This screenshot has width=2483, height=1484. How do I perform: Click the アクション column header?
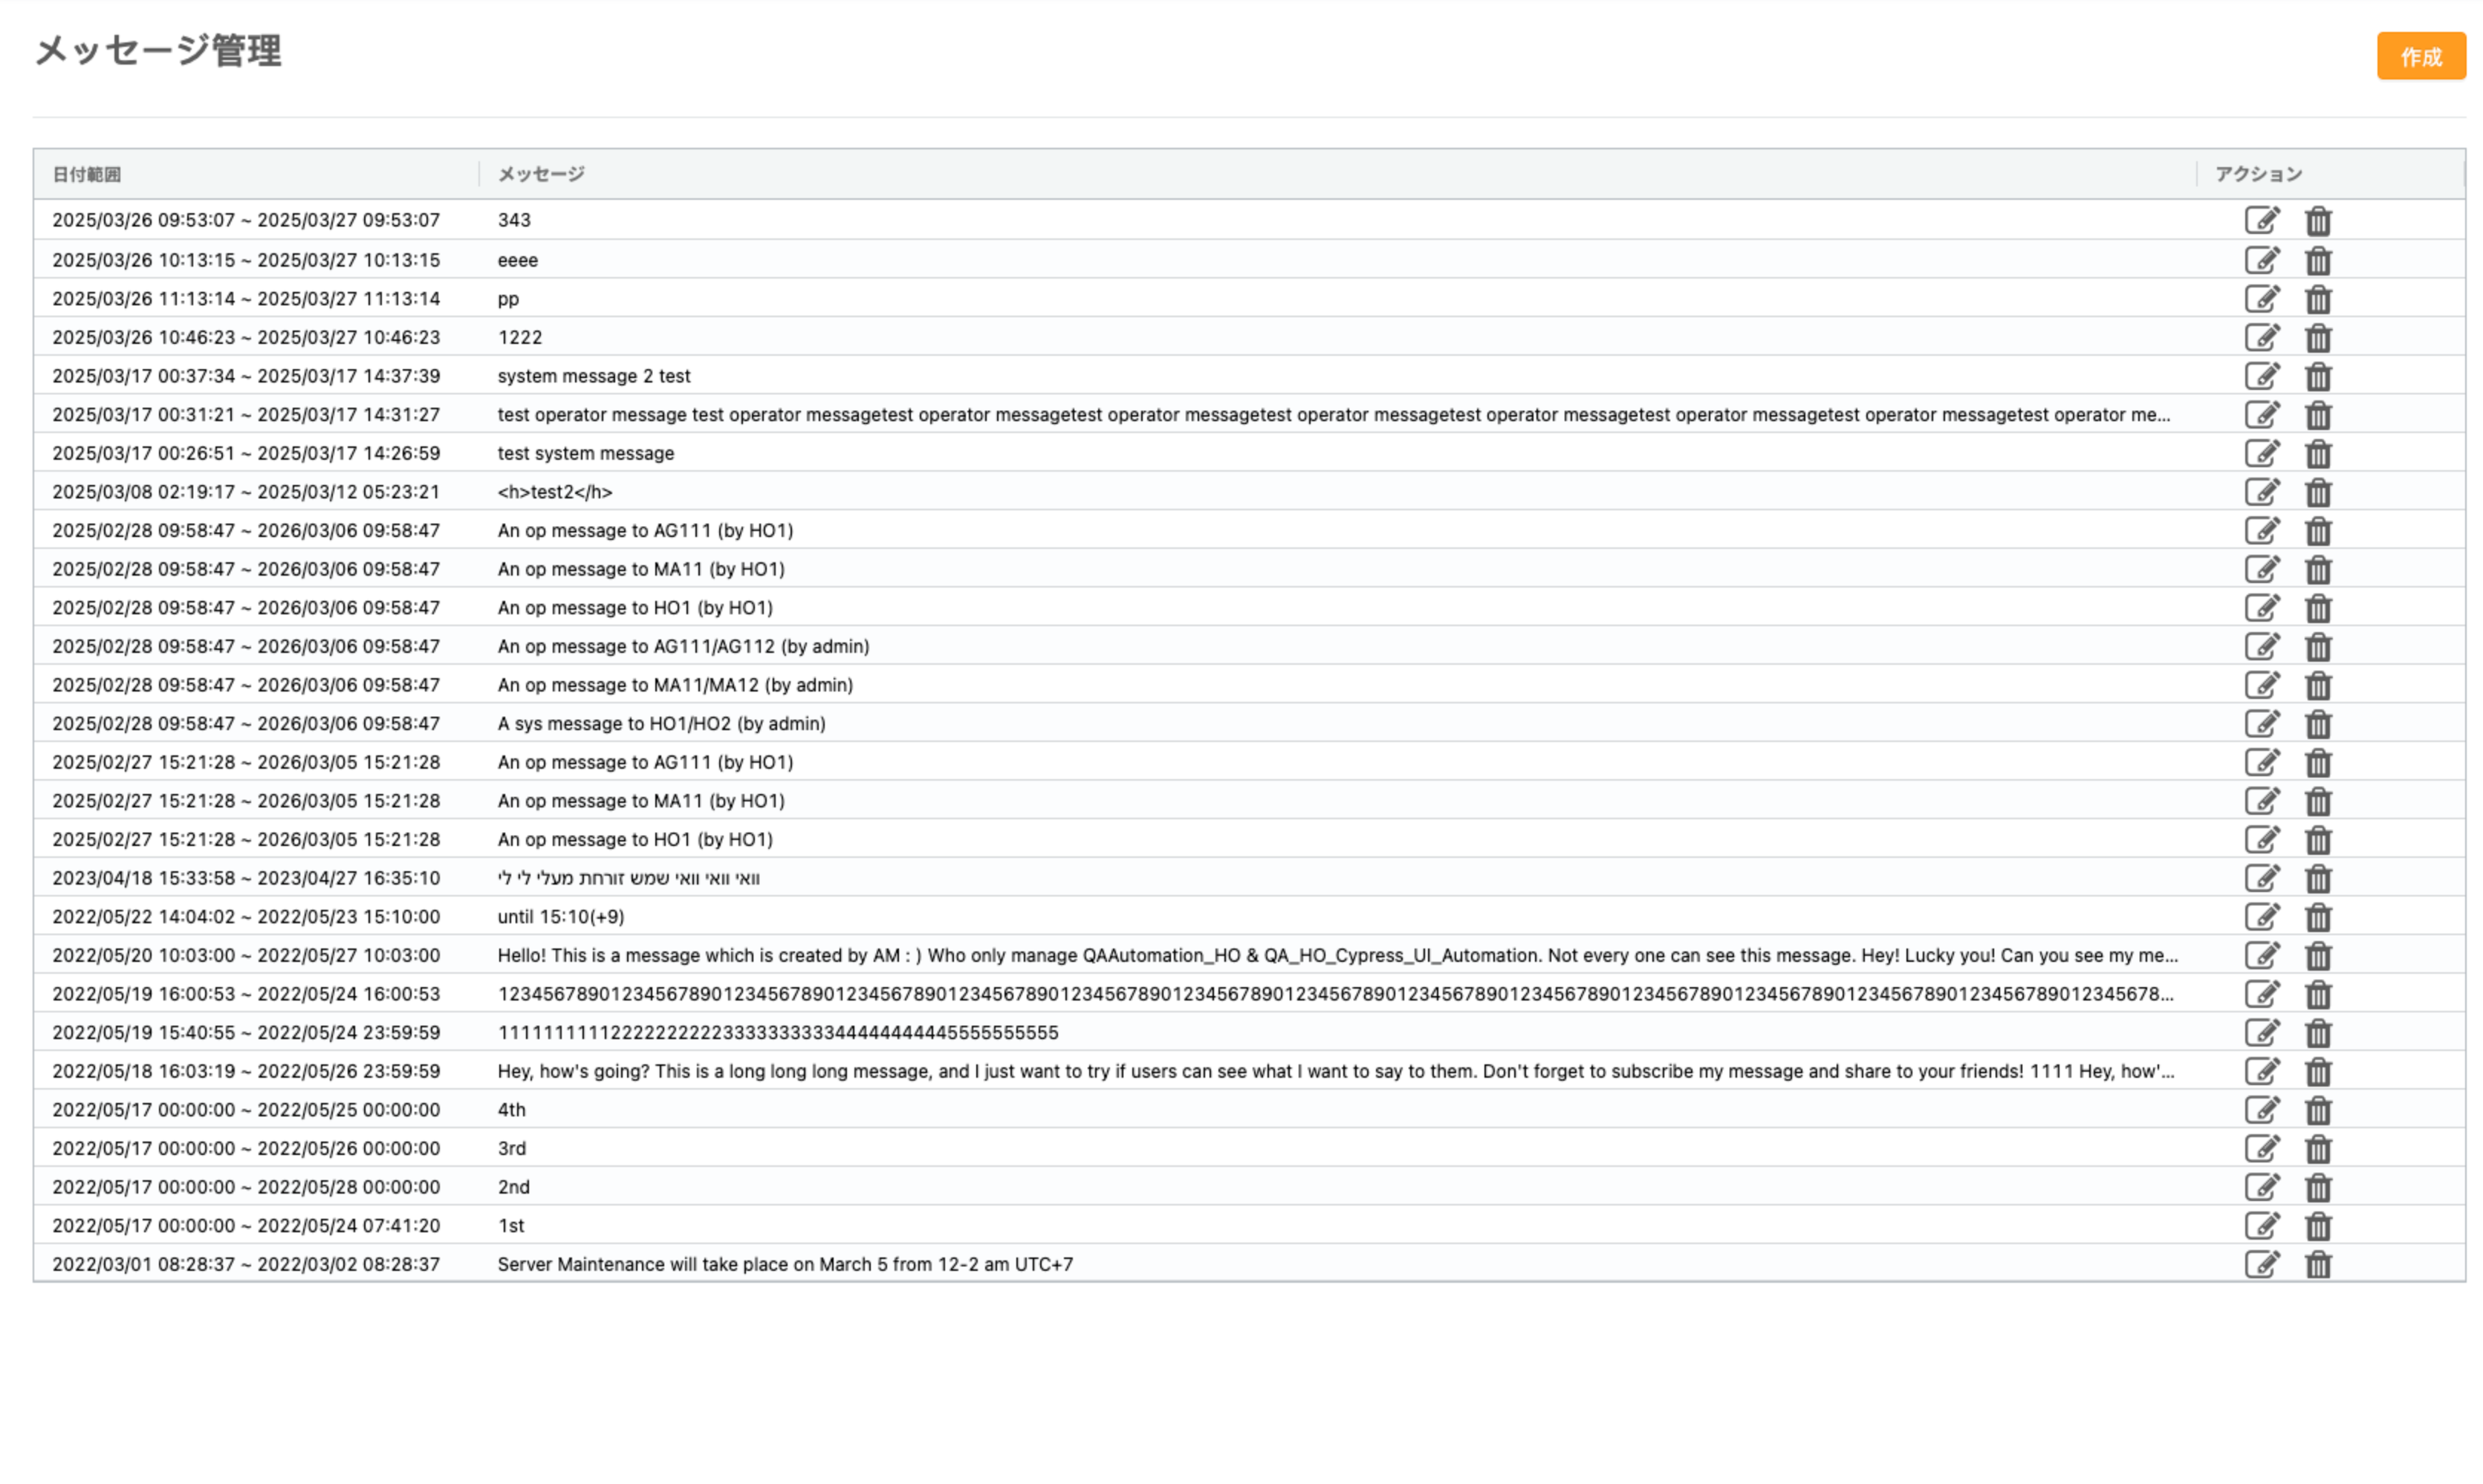pos(2257,174)
